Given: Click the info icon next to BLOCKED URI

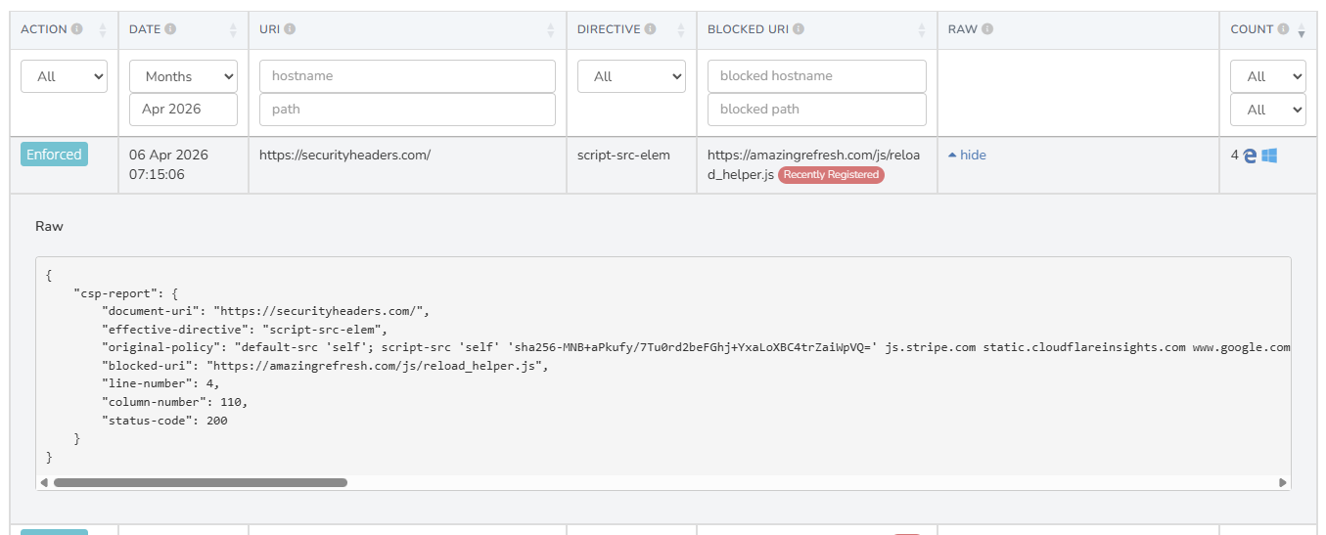Looking at the screenshot, I should click(799, 29).
